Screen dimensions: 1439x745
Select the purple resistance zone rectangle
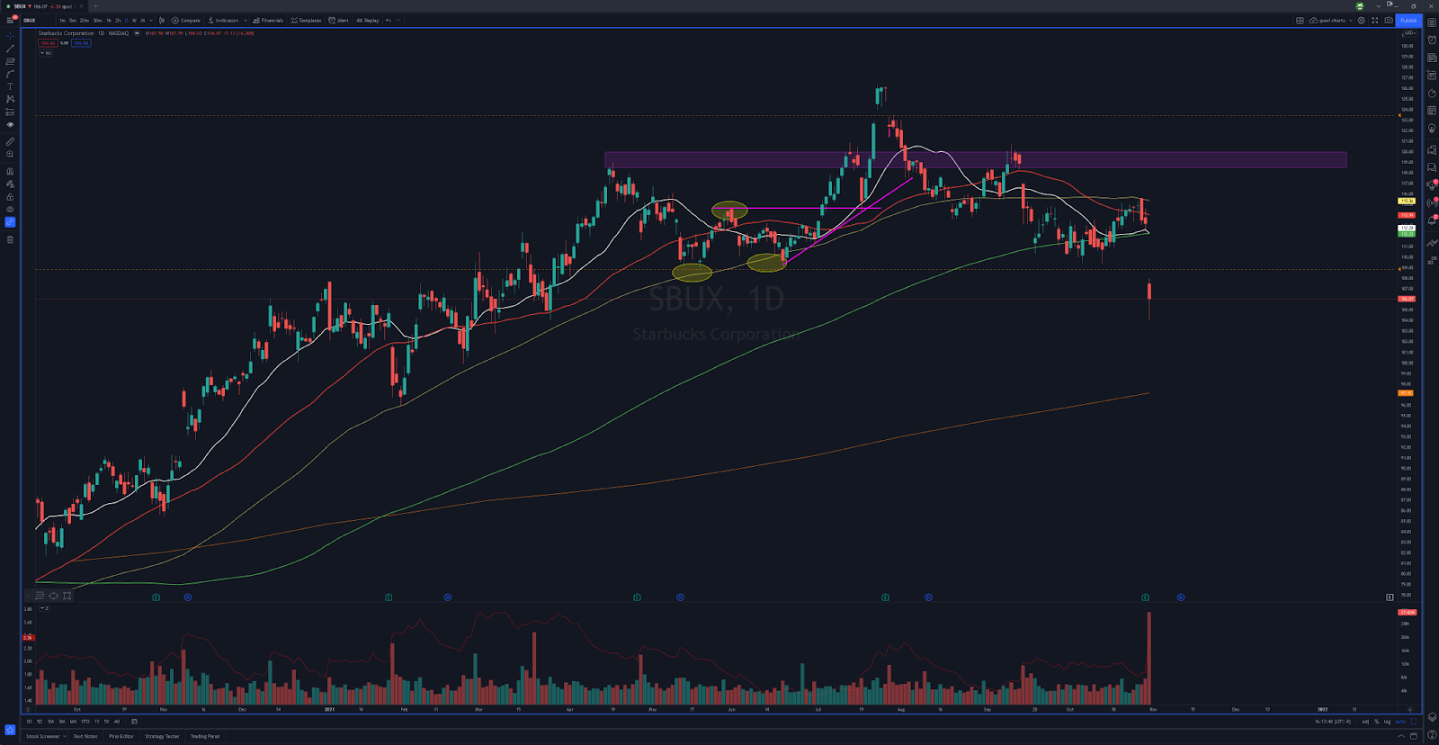coord(975,160)
